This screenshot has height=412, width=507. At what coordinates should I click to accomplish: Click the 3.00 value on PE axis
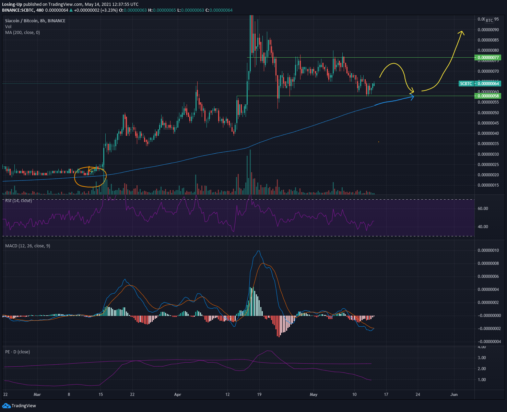point(482,358)
